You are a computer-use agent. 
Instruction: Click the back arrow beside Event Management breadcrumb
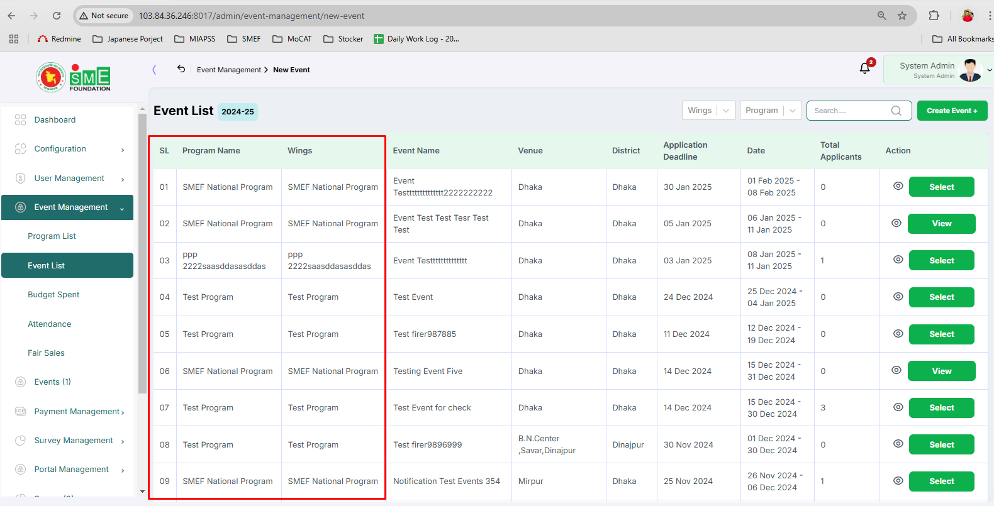[181, 69]
